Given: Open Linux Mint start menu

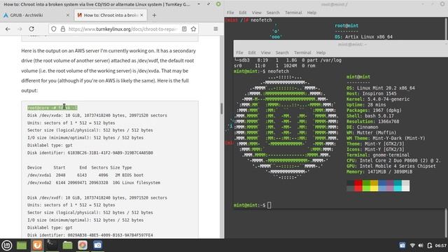Looking at the screenshot, I should (6, 245).
